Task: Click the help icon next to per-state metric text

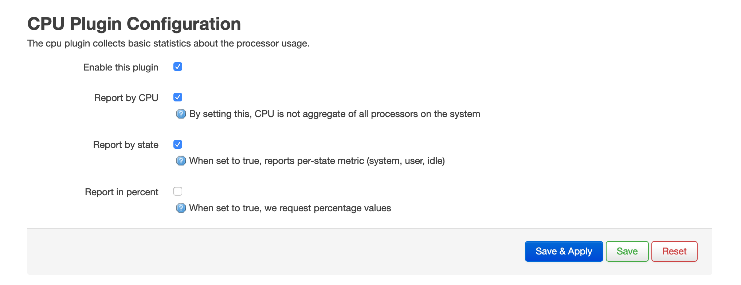Action: (181, 161)
